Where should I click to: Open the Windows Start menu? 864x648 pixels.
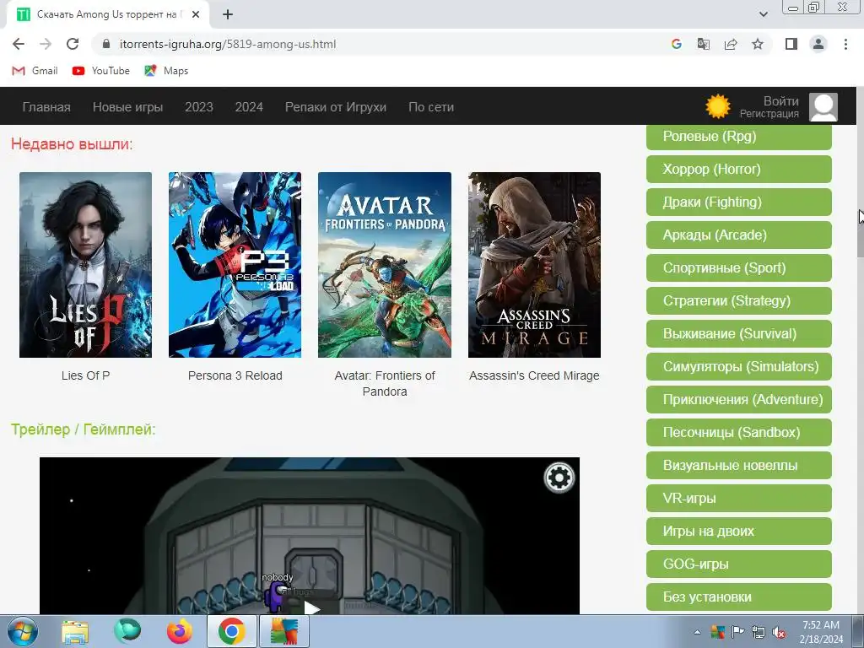coord(23,631)
